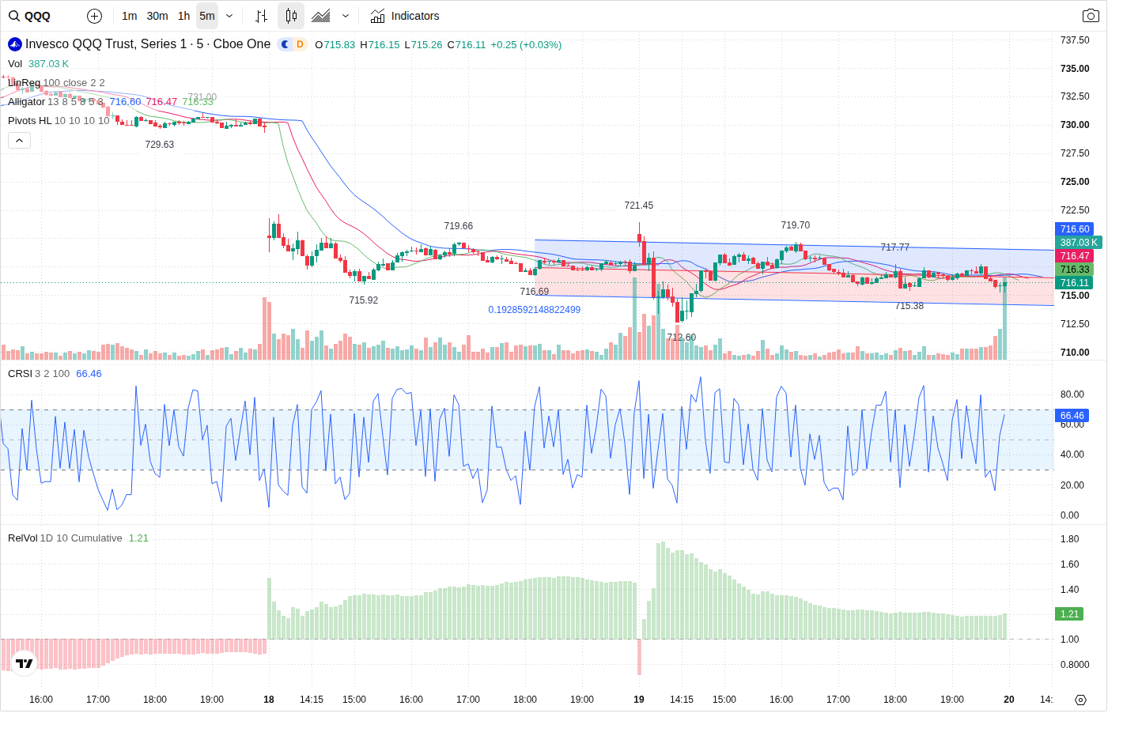Click the 719.70 pivot label
This screenshot has height=751, width=1123.
click(796, 225)
